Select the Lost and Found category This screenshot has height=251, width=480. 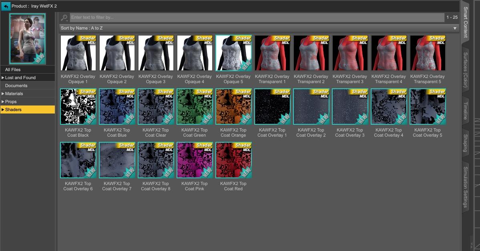[x=28, y=78]
